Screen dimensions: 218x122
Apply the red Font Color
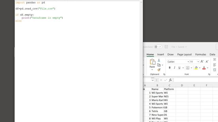(x=204, y=68)
